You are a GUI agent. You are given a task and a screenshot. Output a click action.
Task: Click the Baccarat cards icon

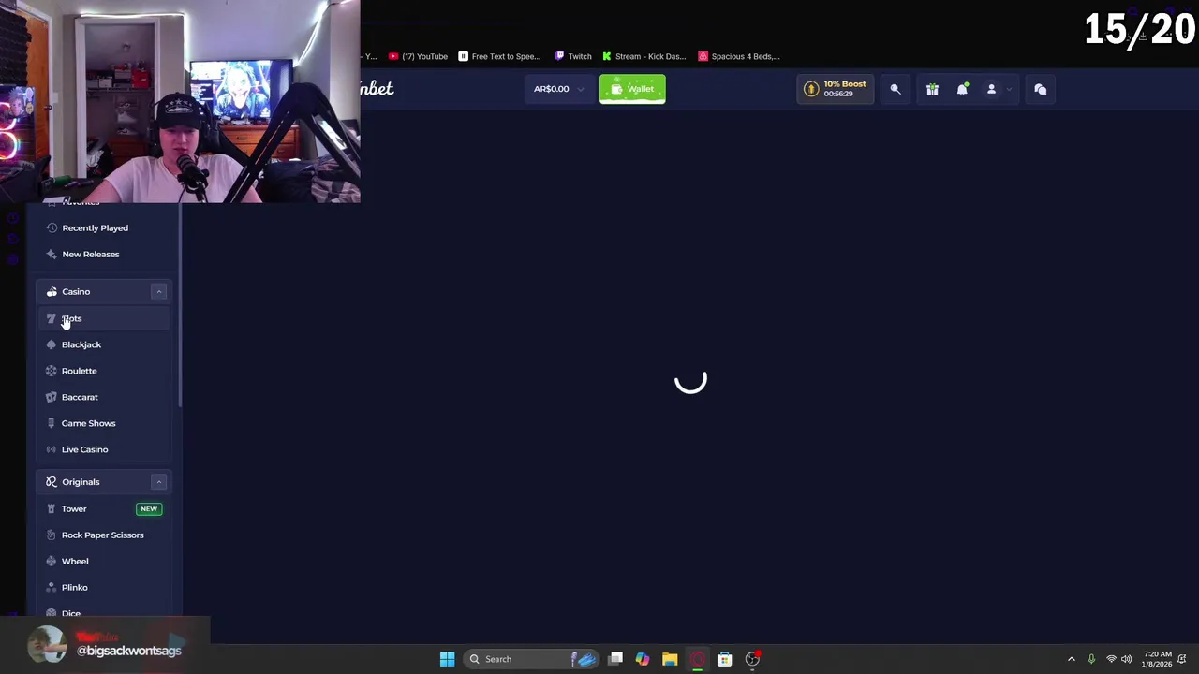coord(52,397)
